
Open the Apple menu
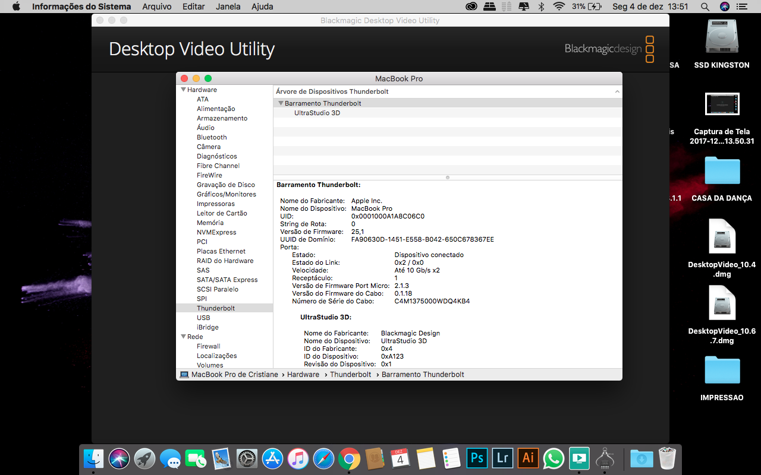click(x=16, y=7)
